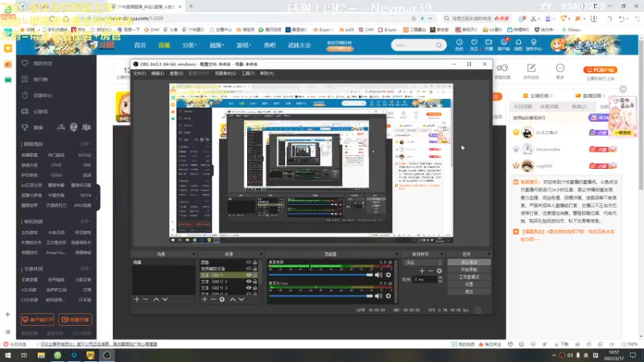Mute the mic/aux speaker icon
Image resolution: width=644 pixels, height=362 pixels.
(x=378, y=296)
